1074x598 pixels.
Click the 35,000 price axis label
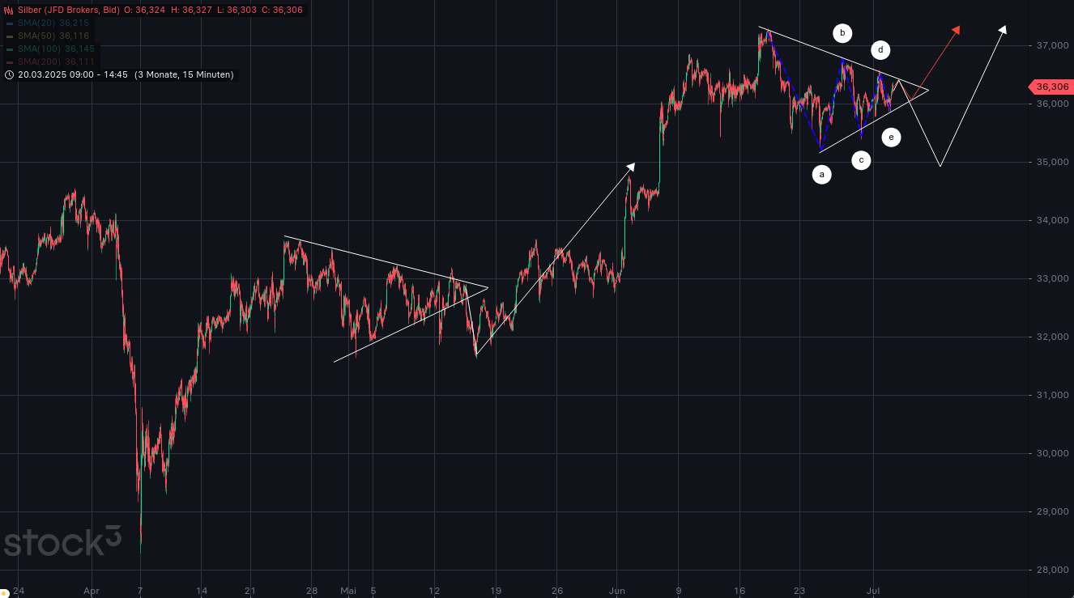[1052, 163]
